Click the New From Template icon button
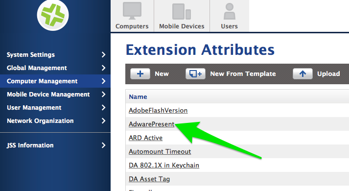The image size is (349, 191). [195, 73]
